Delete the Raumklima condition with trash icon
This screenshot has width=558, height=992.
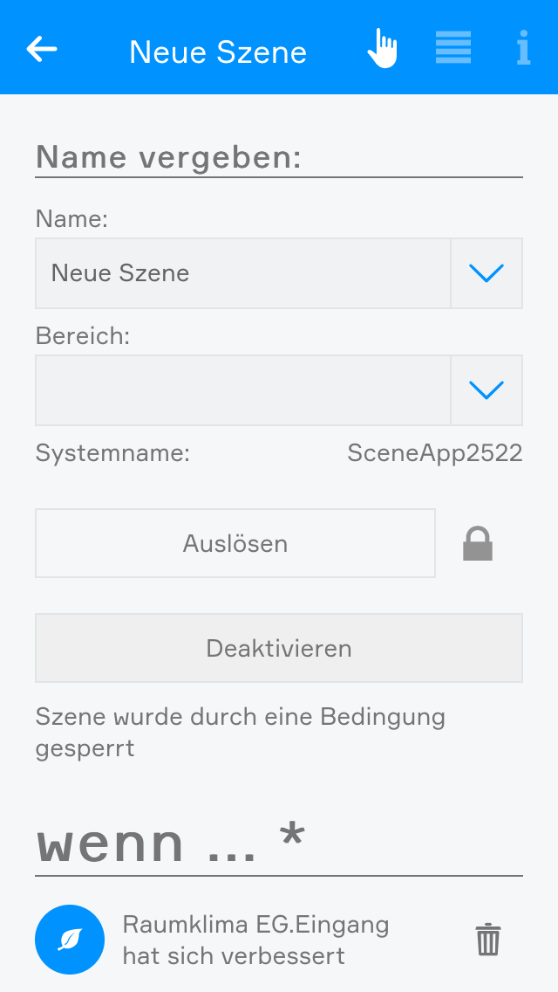pos(488,940)
